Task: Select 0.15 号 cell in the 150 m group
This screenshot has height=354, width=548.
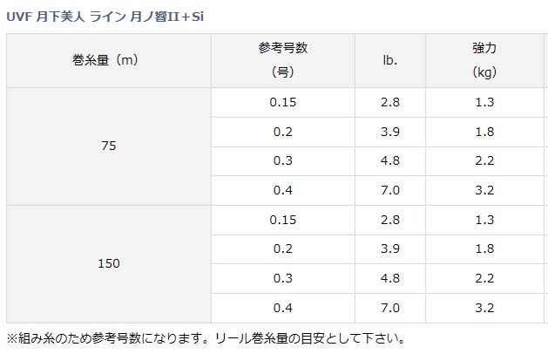Action: click(x=282, y=220)
